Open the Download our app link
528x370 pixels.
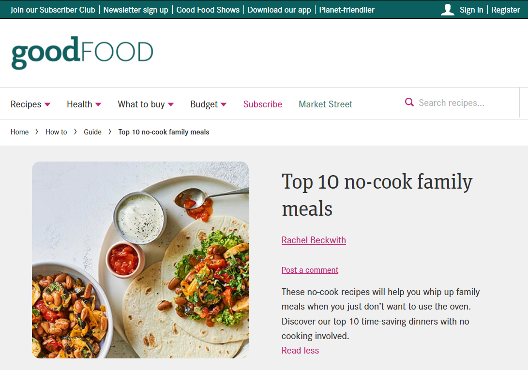pos(279,9)
